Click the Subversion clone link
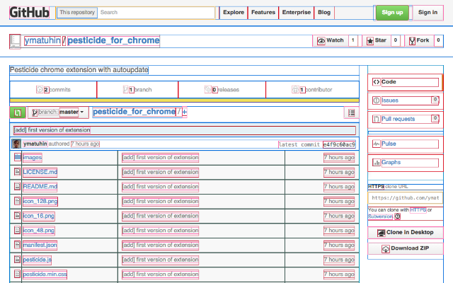 (x=380, y=216)
